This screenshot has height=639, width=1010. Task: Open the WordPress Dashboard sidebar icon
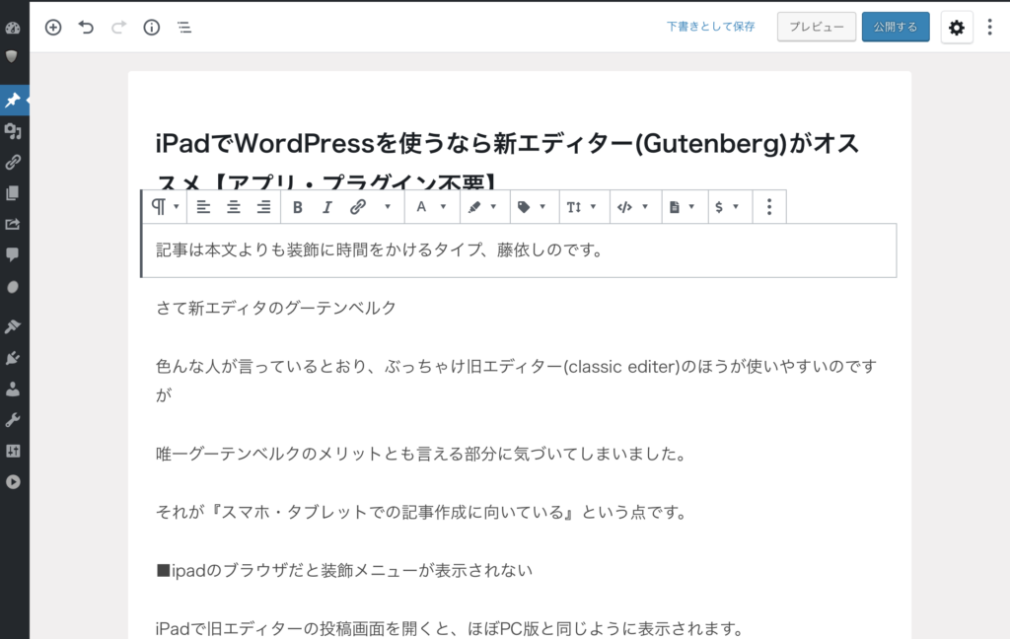(x=13, y=27)
